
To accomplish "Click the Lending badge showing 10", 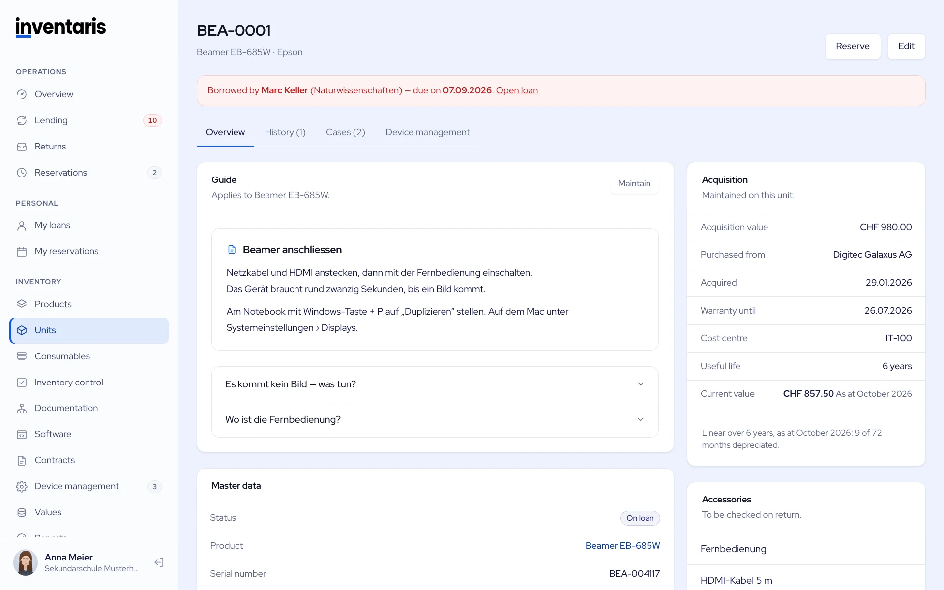I will [x=152, y=120].
